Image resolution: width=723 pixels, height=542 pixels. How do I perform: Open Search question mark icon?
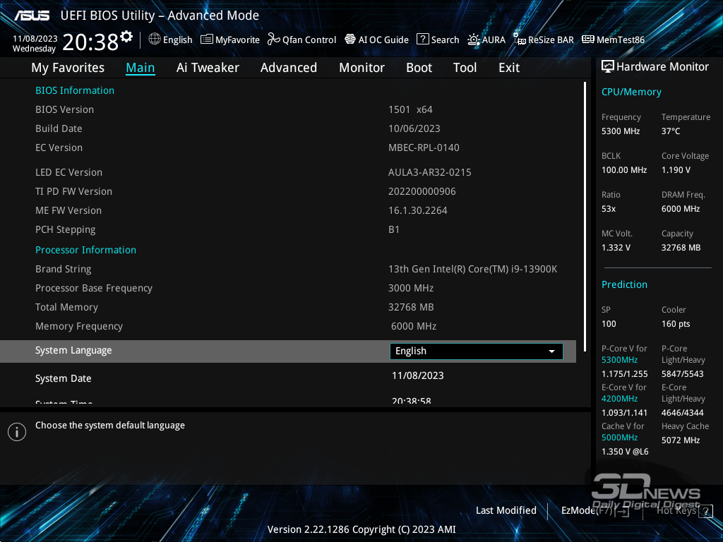coord(422,40)
